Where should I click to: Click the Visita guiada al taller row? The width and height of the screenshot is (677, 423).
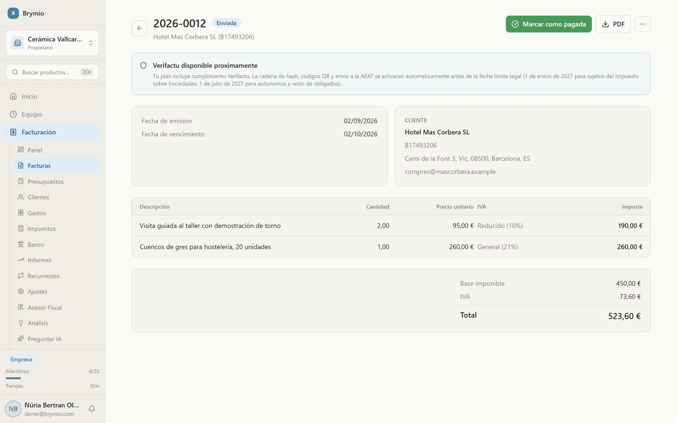pos(391,225)
